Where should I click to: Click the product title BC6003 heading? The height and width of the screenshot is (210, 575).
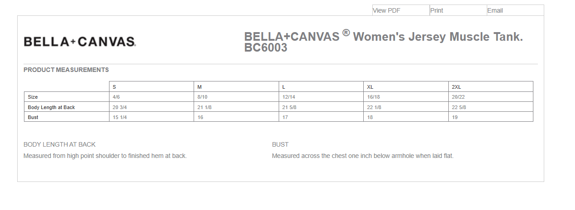[384, 42]
